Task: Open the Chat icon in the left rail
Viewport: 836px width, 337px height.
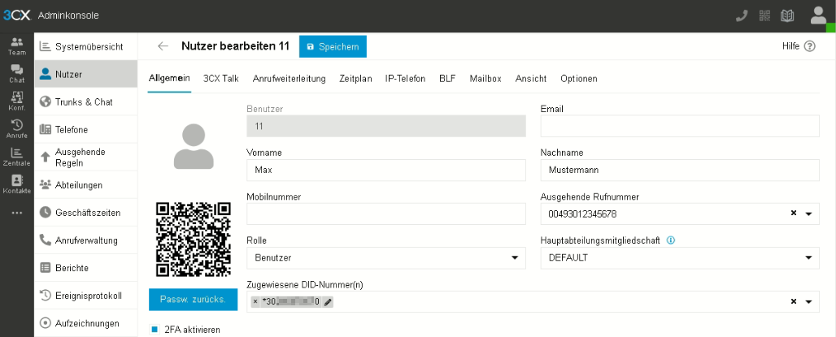Action: [16, 74]
